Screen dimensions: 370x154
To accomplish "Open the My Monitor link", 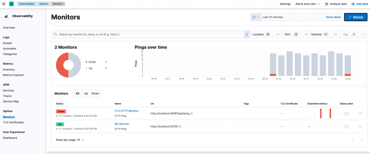I will pyautogui.click(x=122, y=124).
